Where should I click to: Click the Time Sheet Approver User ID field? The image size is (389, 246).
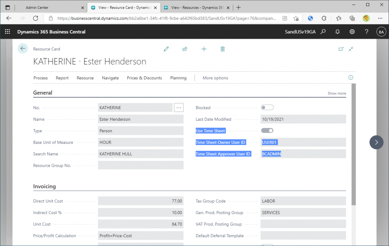point(303,154)
